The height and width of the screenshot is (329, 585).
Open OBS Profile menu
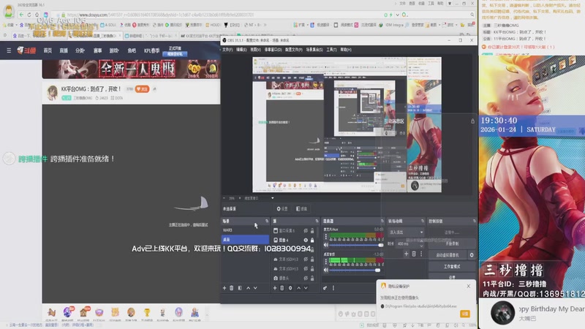[x=294, y=50]
